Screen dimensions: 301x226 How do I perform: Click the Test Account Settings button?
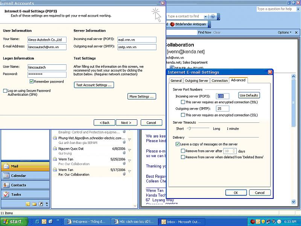94,85
